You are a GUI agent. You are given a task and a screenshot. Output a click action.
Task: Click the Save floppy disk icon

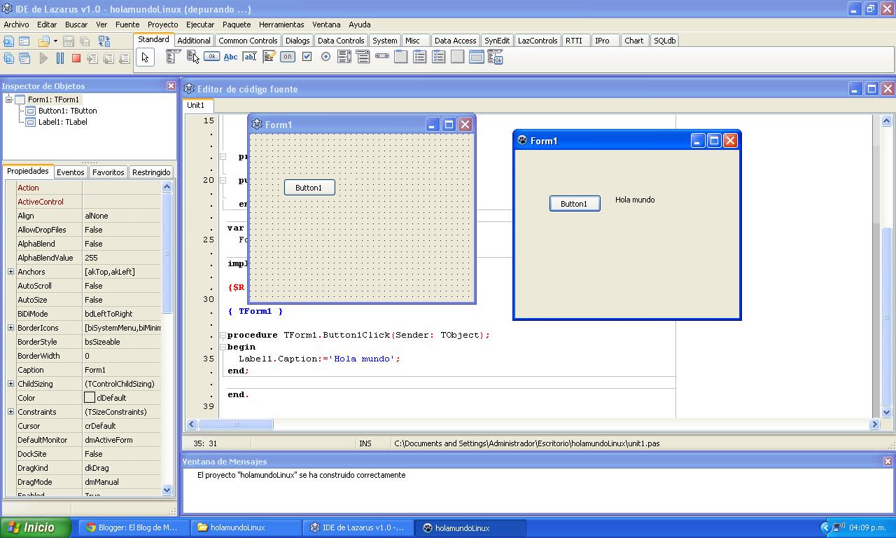coord(69,42)
